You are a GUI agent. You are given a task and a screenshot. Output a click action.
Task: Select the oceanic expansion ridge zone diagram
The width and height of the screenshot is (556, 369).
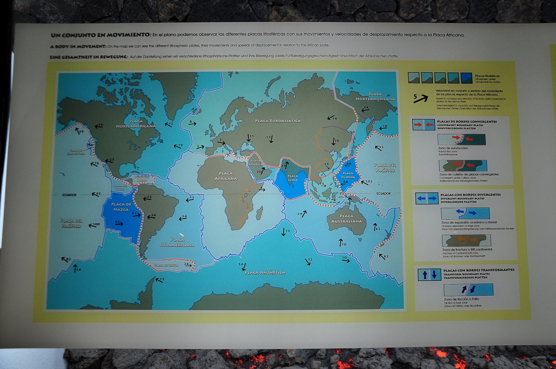(465, 213)
